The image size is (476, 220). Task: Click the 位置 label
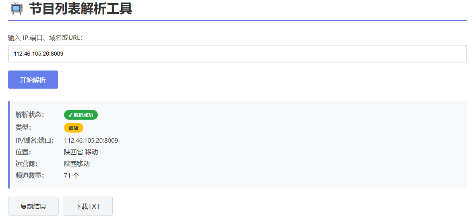23,152
